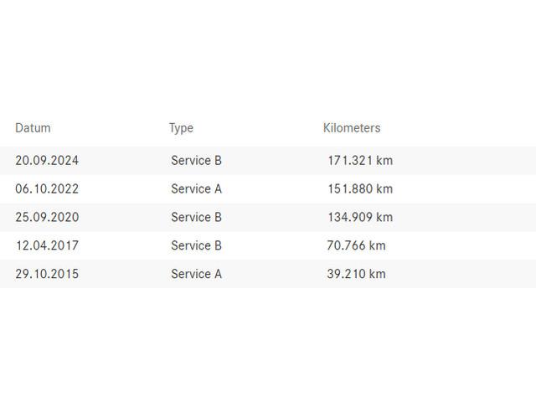Image resolution: width=536 pixels, height=402 pixels.
Task: Click the 134.909 km mileage value
Action: coord(360,217)
